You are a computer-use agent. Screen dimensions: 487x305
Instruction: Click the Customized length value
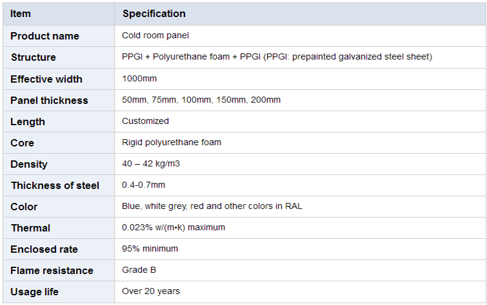(145, 121)
